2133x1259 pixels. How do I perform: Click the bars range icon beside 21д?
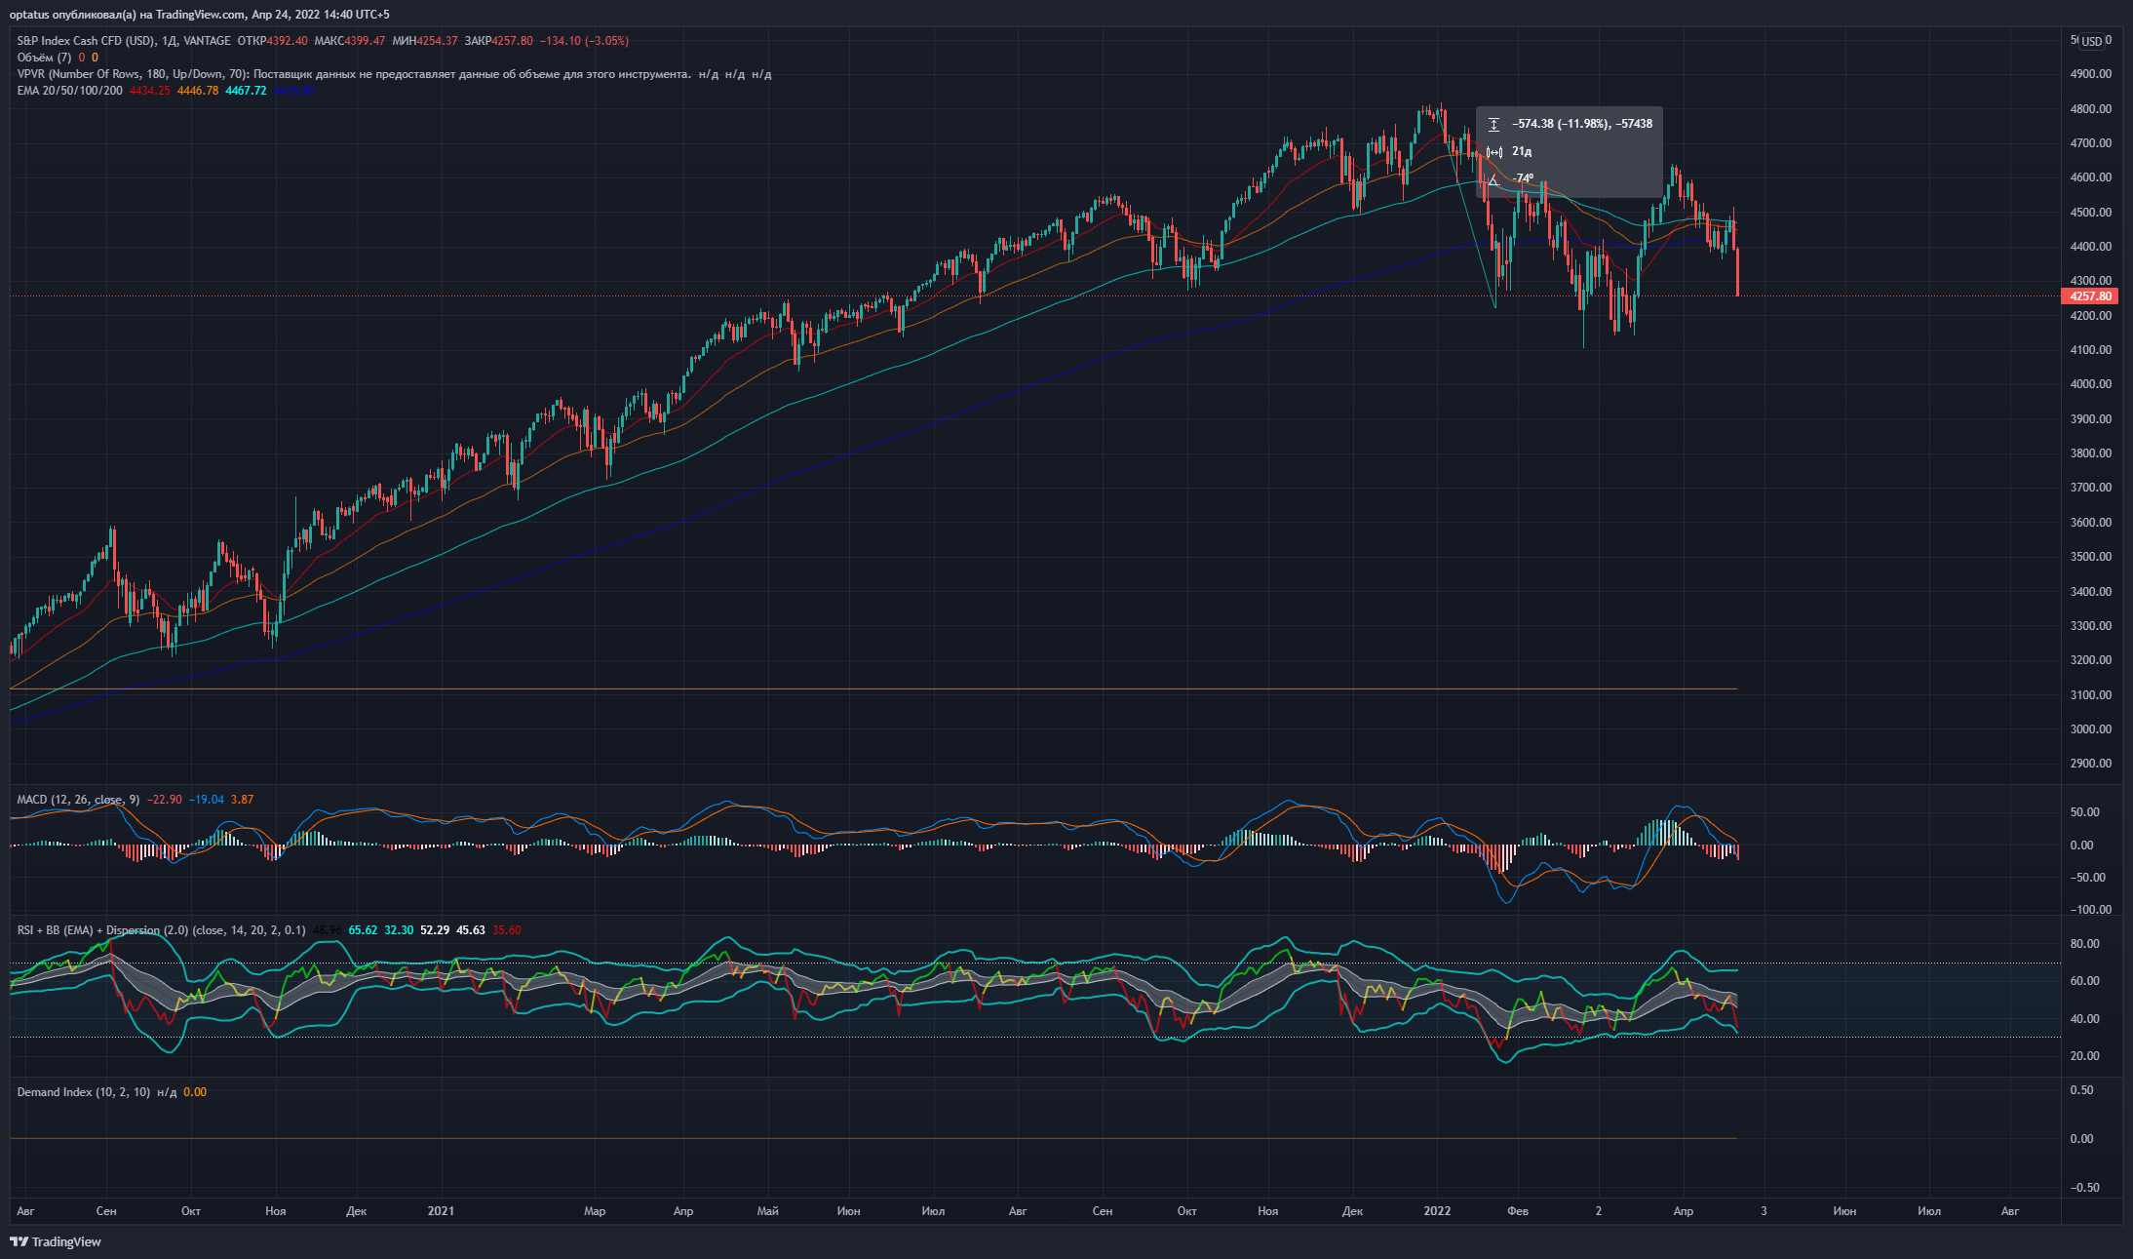coord(1494,152)
